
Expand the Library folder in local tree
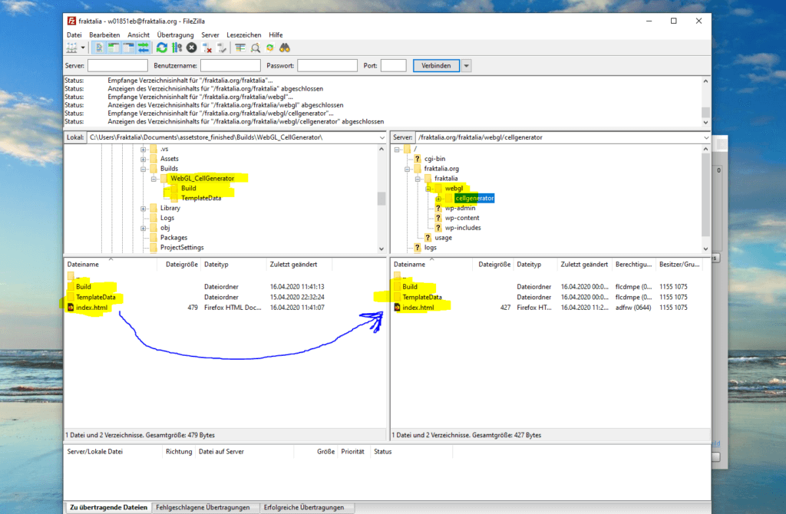[x=144, y=208]
